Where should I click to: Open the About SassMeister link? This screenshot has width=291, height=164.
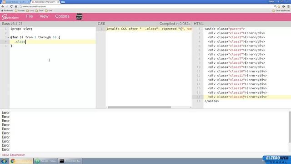pos(13,155)
